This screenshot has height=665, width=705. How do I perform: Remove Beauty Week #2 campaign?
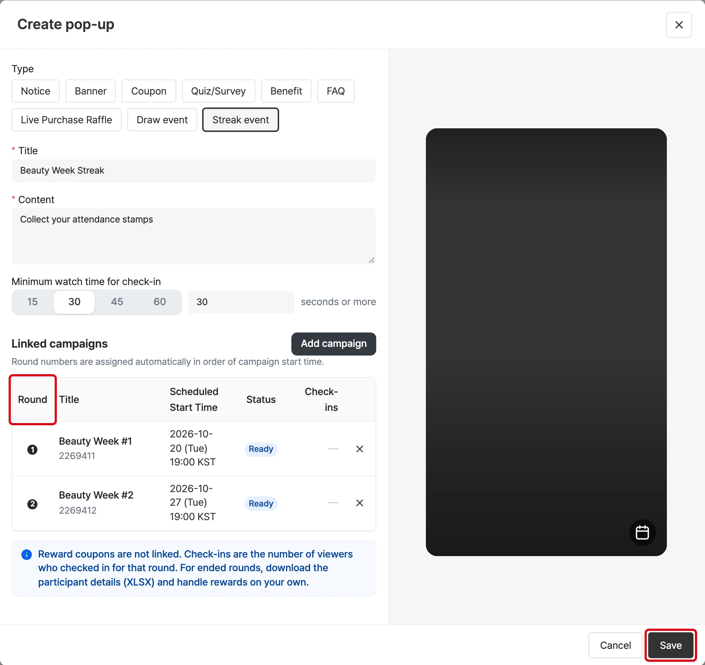[x=359, y=503]
